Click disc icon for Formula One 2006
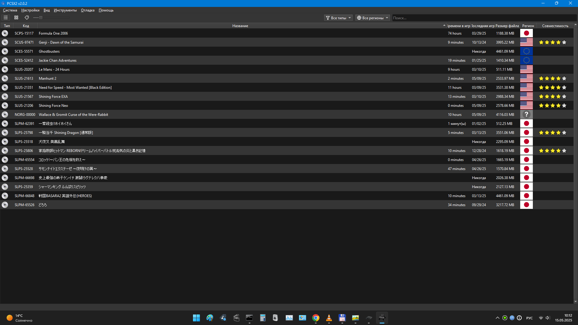 pos(5,33)
